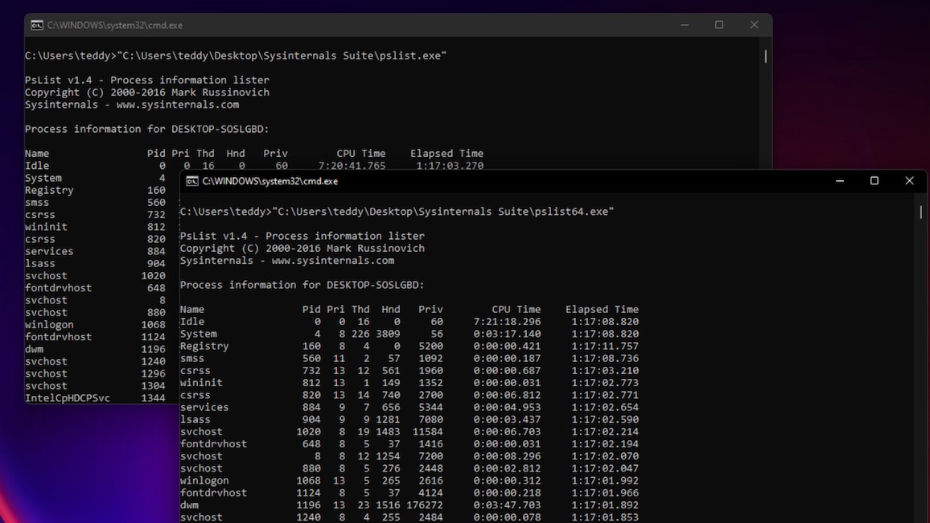Click the Elapsed Time column header text
Screen dimensions: 930x523
(601, 308)
